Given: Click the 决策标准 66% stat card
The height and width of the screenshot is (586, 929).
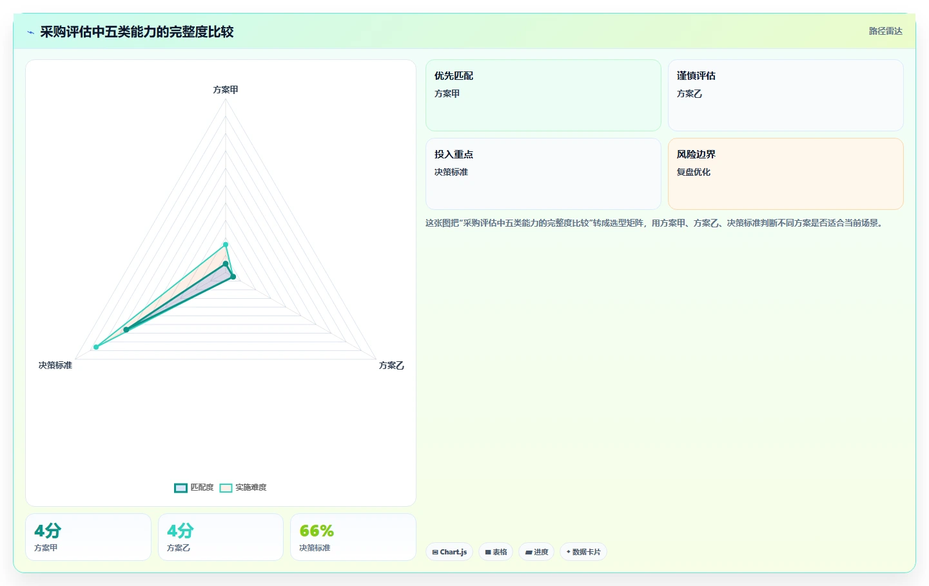Looking at the screenshot, I should point(353,537).
